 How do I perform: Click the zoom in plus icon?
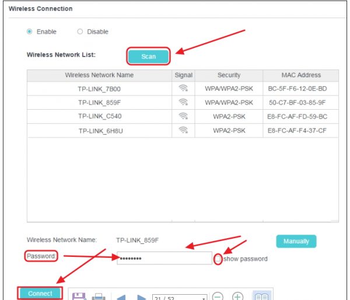(x=237, y=296)
